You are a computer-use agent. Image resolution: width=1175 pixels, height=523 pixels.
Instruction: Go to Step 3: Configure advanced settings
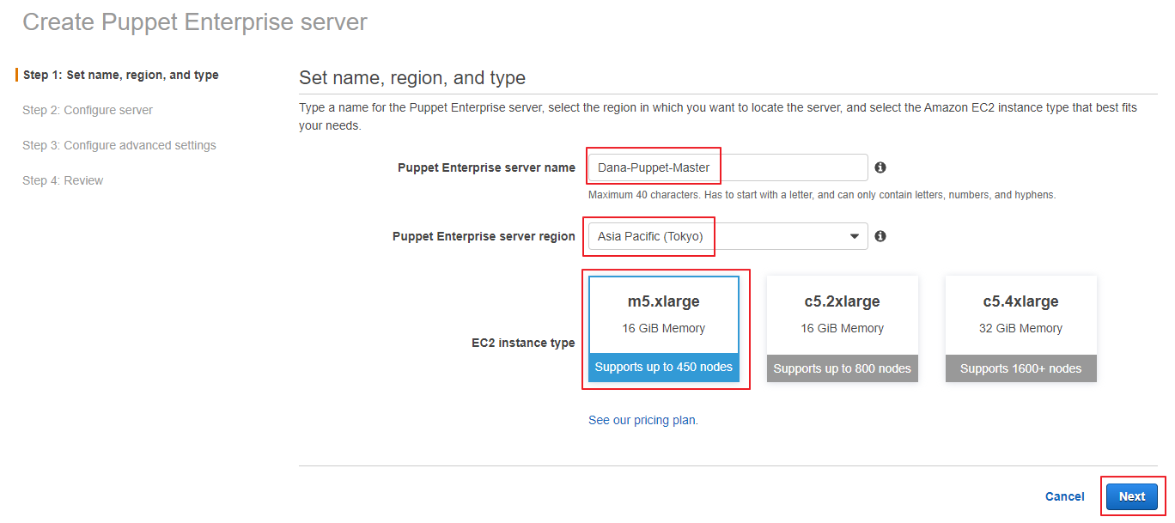(x=119, y=145)
